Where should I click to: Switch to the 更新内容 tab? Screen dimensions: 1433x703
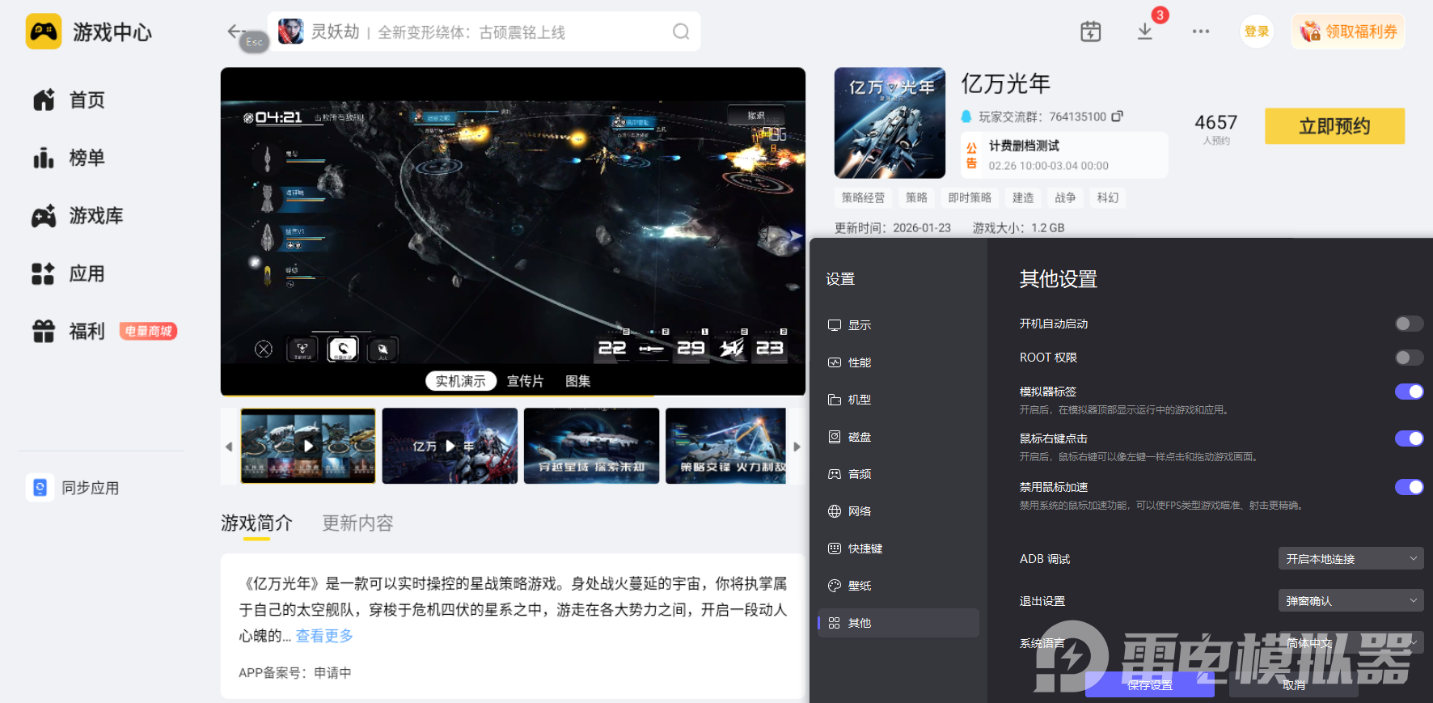(357, 523)
